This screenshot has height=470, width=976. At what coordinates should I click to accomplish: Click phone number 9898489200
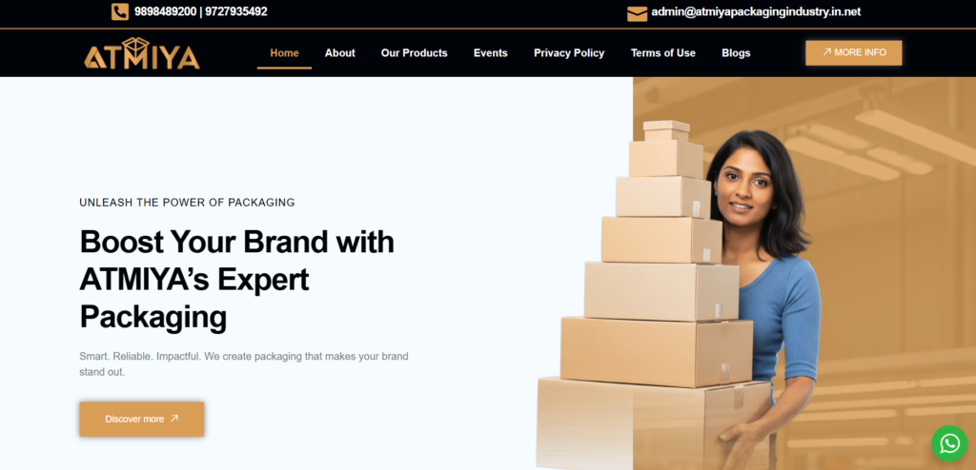(x=165, y=11)
